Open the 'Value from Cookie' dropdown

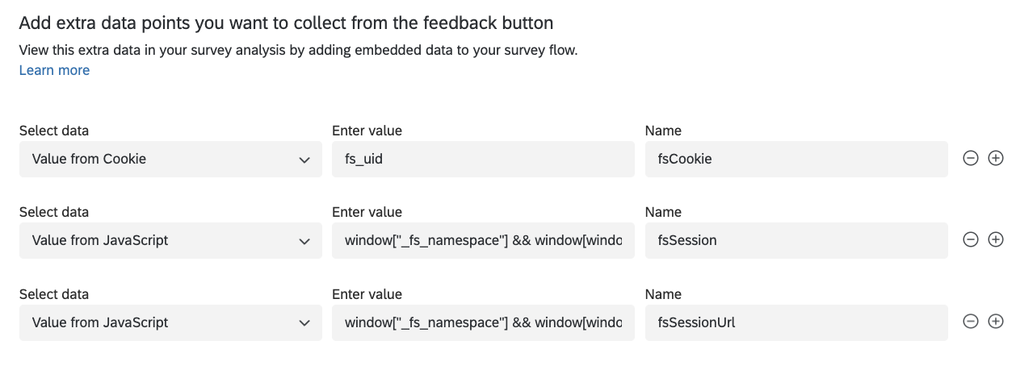pyautogui.click(x=170, y=160)
